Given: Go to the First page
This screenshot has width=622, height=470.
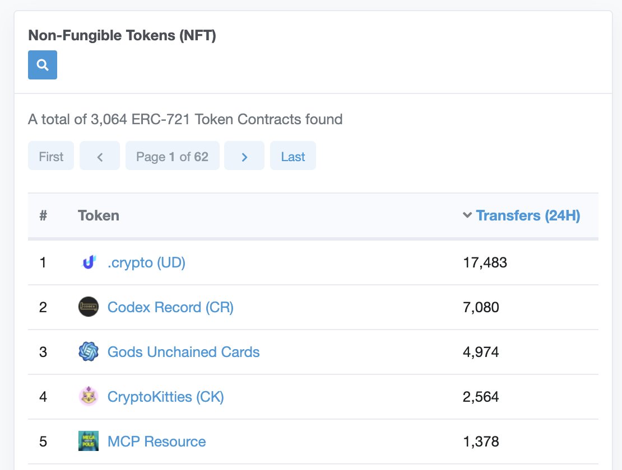Looking at the screenshot, I should [x=51, y=156].
